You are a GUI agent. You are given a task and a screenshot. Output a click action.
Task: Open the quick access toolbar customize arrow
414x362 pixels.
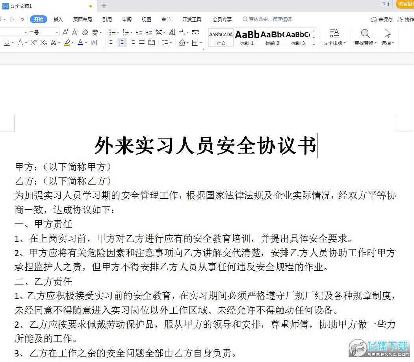pyautogui.click(x=22, y=19)
